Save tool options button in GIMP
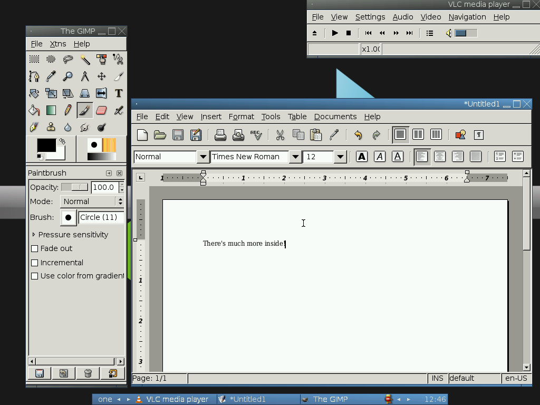 coord(40,373)
